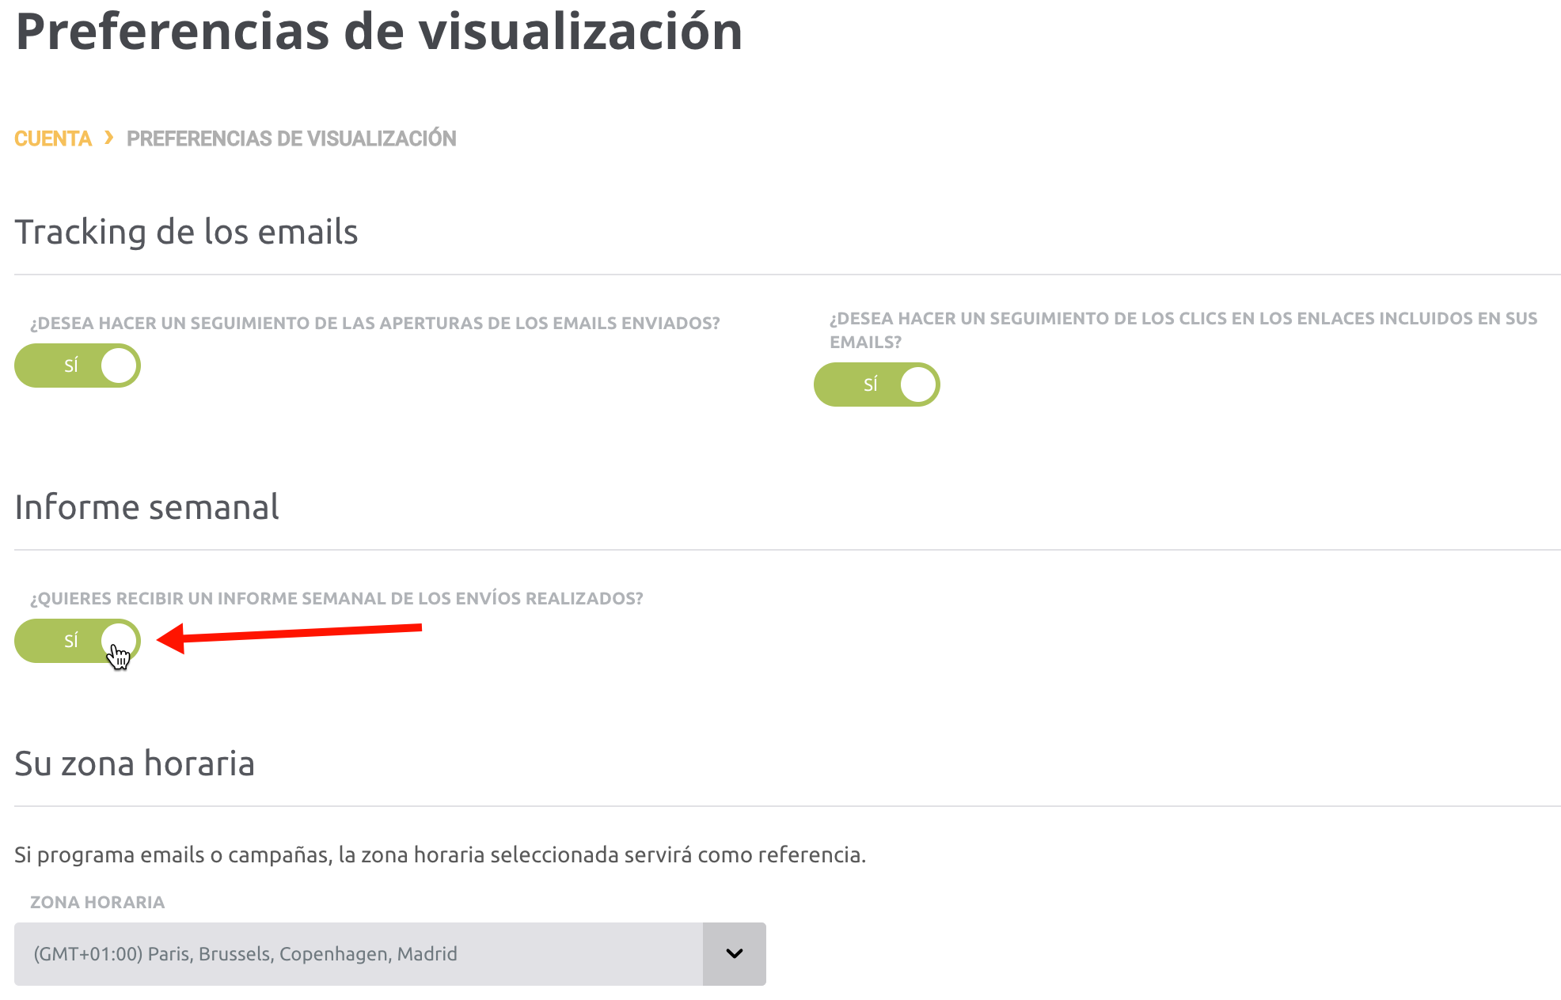Disable the weekly report switch
The image size is (1561, 1000).
point(78,641)
